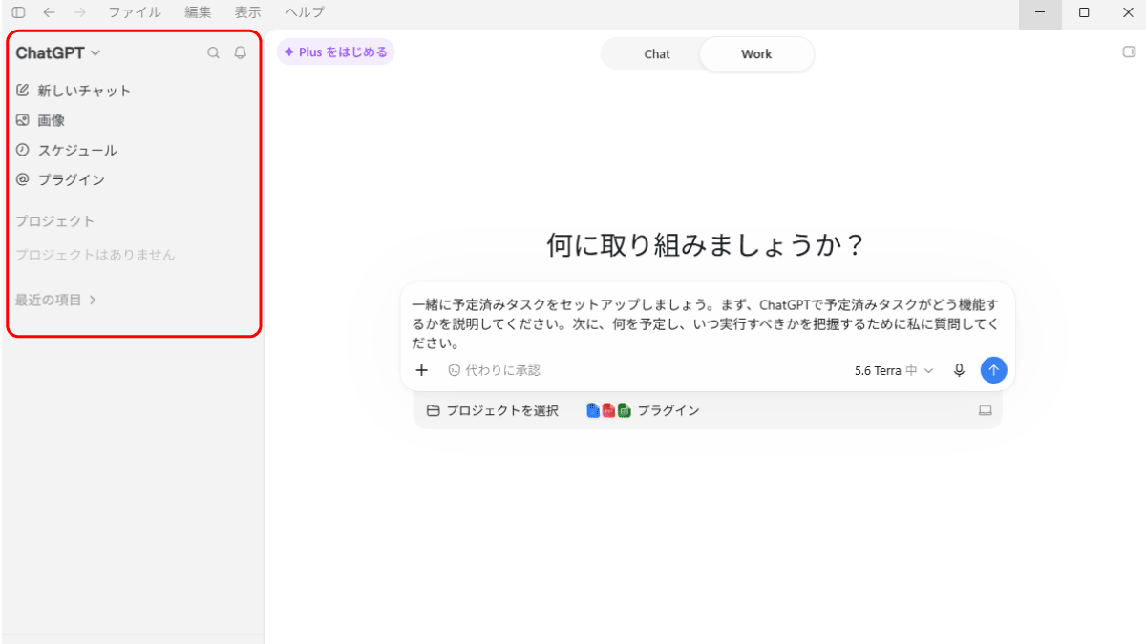Click the プロジェクトはありません text
Viewport: 1146px width, 644px height.
point(95,255)
